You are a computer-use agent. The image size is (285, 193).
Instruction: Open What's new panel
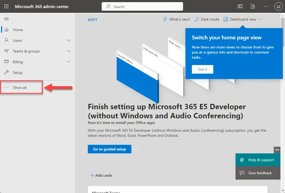(x=177, y=19)
